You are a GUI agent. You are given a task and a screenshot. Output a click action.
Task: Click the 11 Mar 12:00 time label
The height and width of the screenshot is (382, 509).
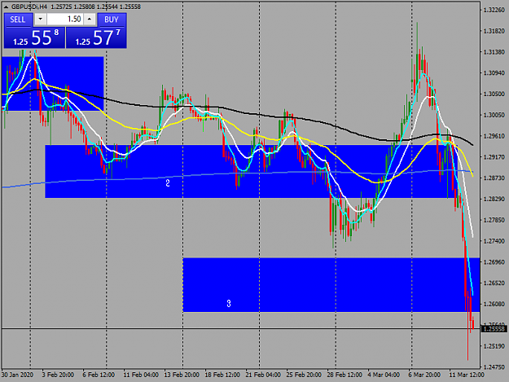tap(467, 375)
